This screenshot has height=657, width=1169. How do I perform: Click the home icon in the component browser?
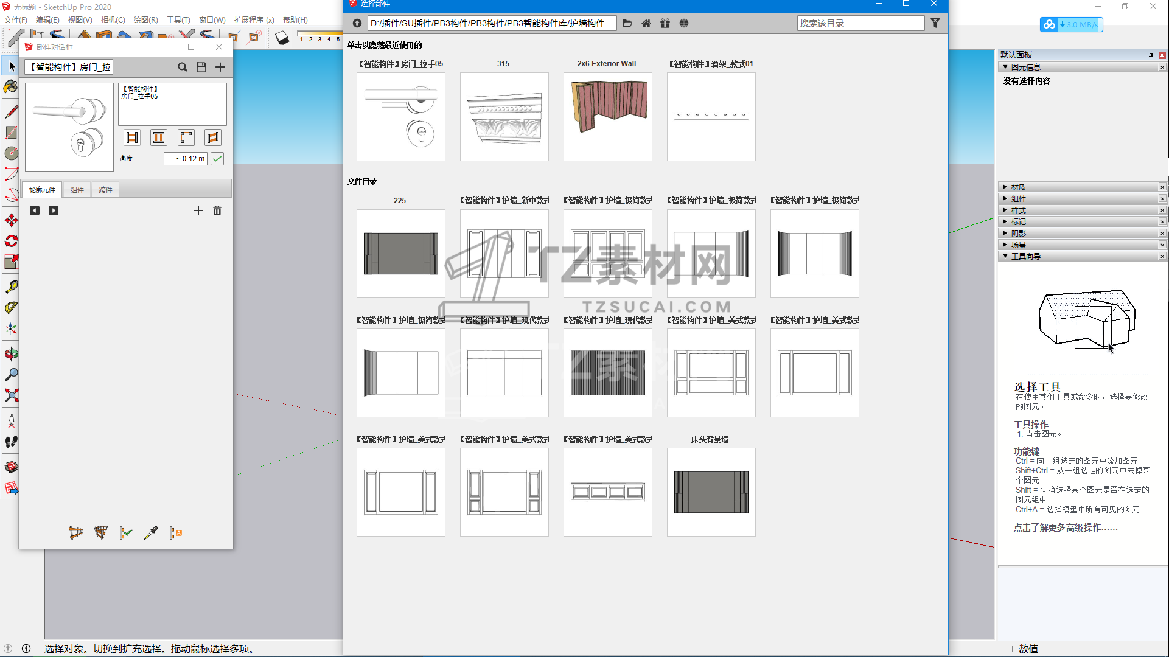646,23
